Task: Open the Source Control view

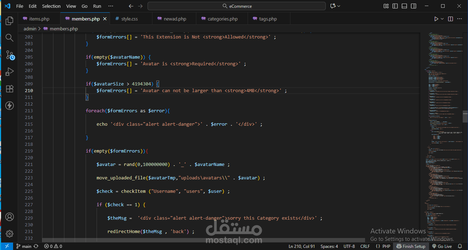Action: point(10,55)
